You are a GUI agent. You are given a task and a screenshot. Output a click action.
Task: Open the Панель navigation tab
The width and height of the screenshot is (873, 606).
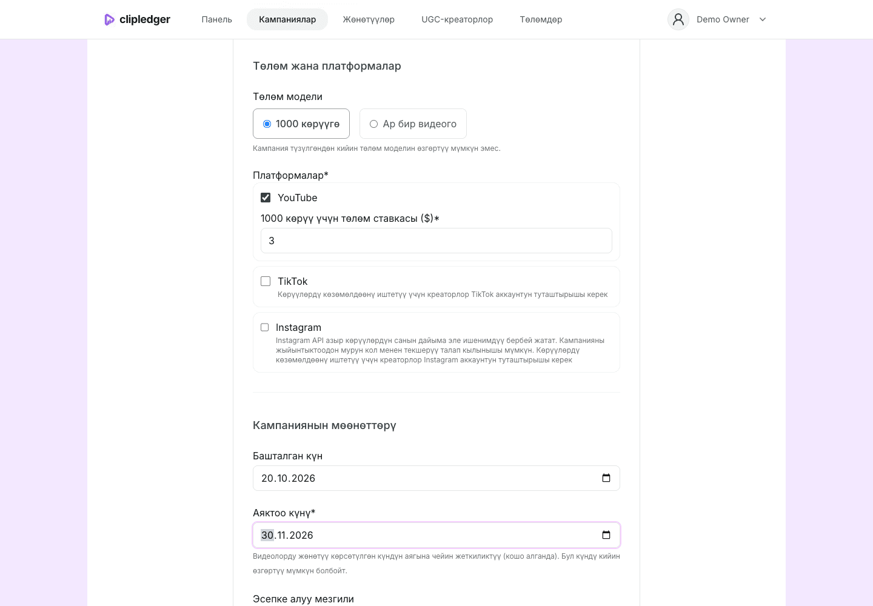click(216, 19)
